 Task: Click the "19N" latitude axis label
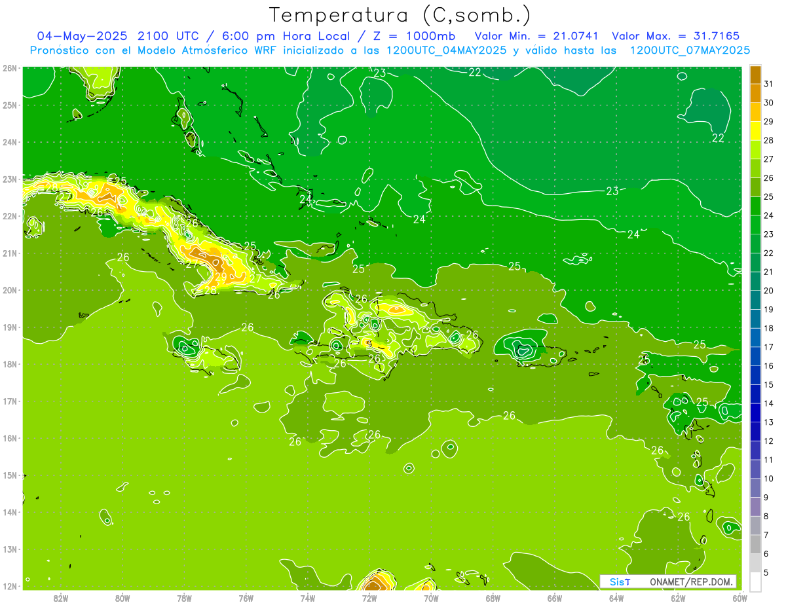pyautogui.click(x=10, y=327)
